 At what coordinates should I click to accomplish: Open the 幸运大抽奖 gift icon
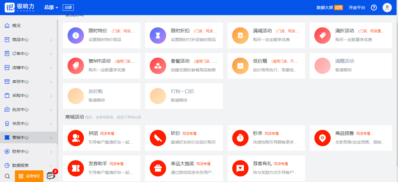(158, 168)
